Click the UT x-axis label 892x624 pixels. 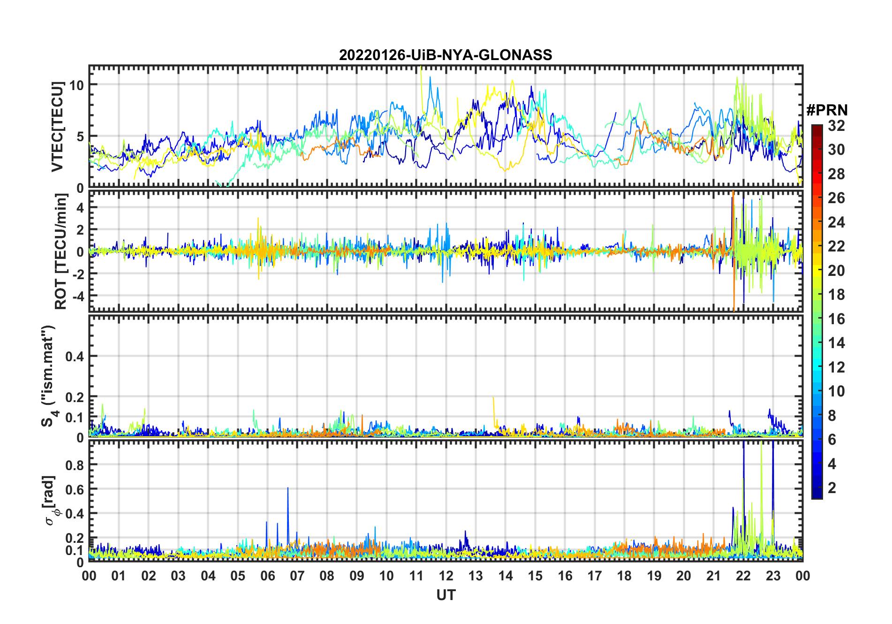(x=446, y=595)
